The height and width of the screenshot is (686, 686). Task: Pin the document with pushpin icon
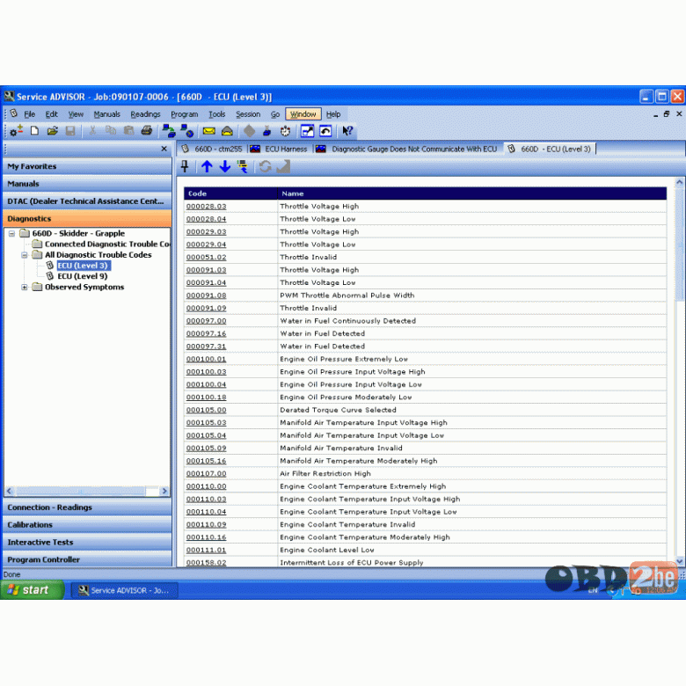click(x=185, y=166)
